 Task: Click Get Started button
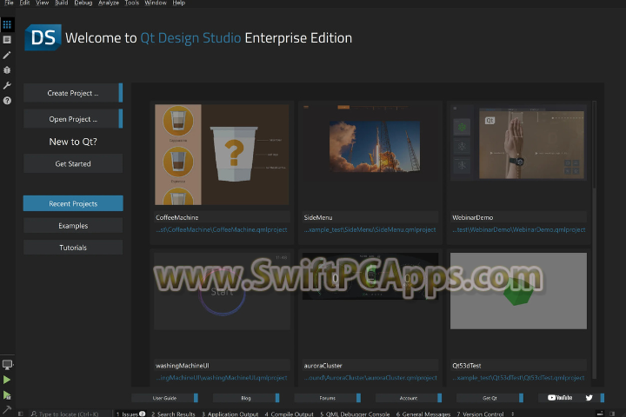pos(73,163)
